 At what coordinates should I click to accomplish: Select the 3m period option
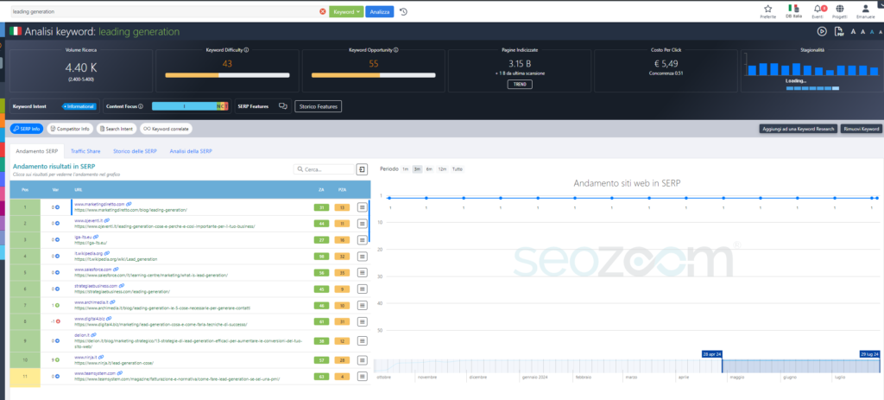(x=417, y=168)
